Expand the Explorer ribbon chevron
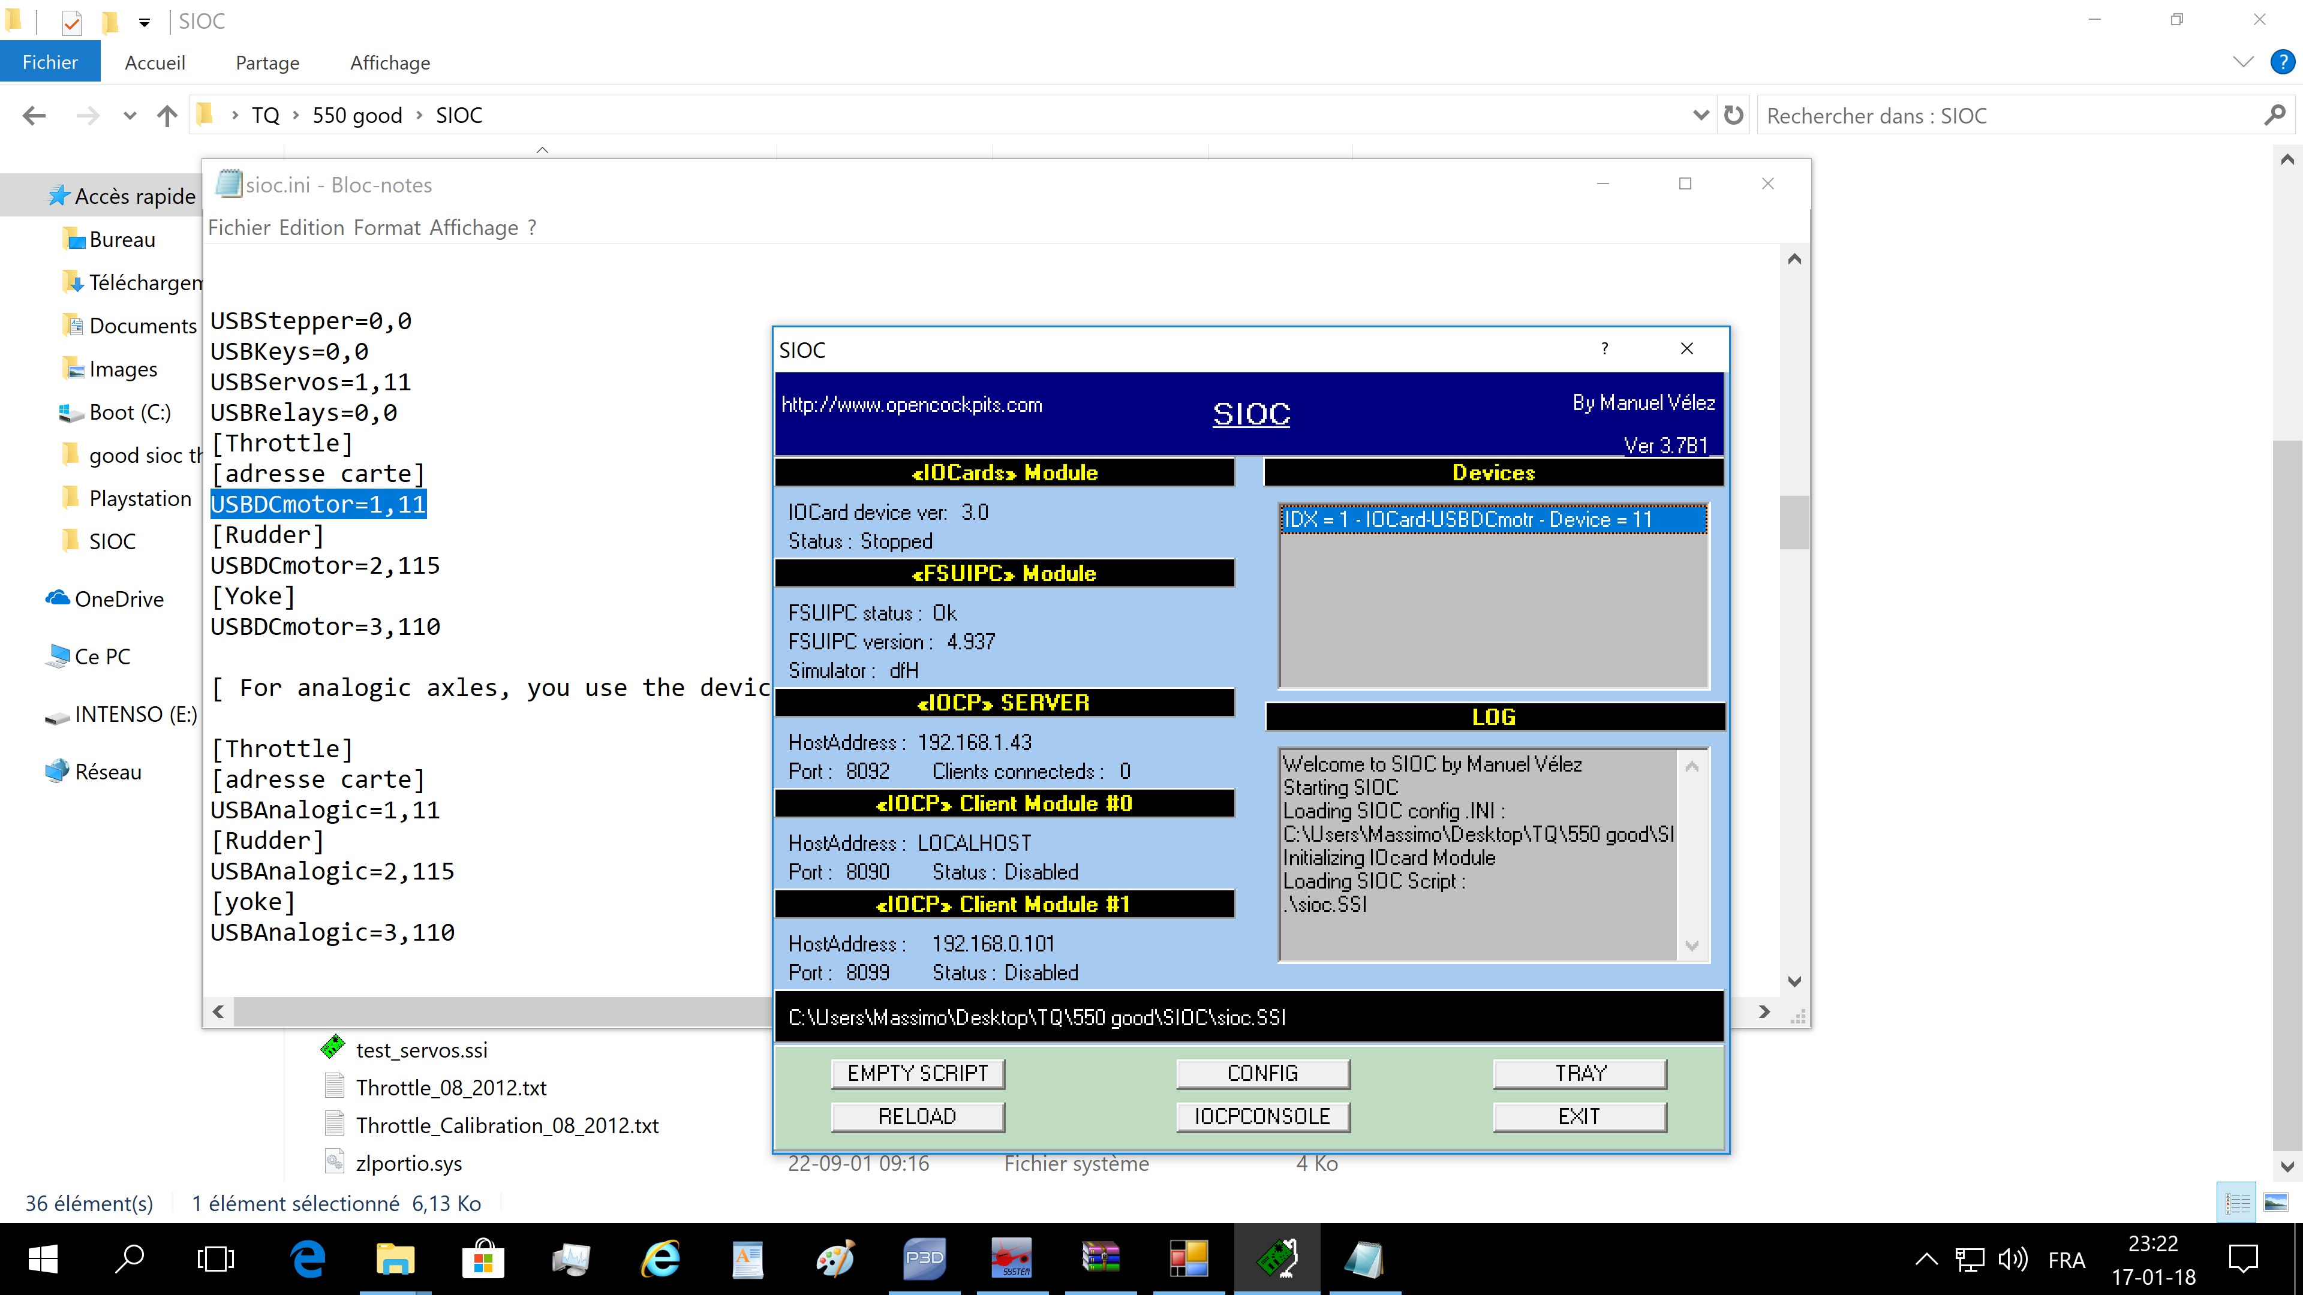Viewport: 2303px width, 1295px height. pos(2242,62)
